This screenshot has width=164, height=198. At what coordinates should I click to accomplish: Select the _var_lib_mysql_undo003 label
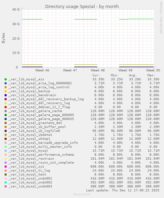coord(30,186)
